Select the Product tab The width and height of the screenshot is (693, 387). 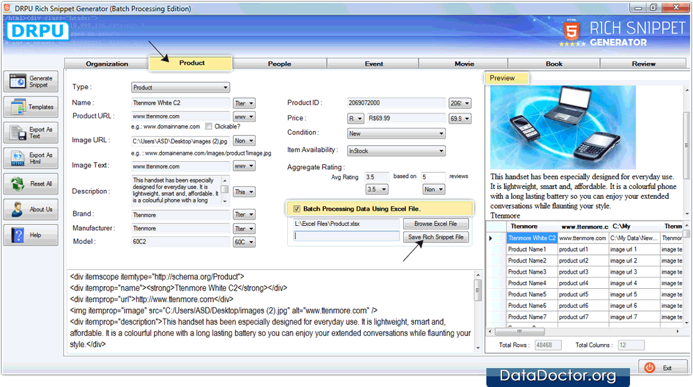coord(191,63)
